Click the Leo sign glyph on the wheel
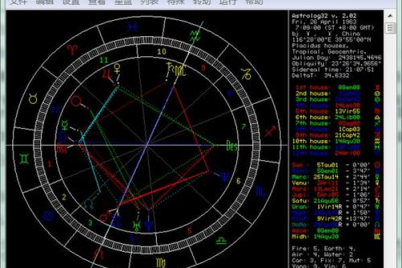This screenshot has width=402, height=268. pyautogui.click(x=98, y=253)
